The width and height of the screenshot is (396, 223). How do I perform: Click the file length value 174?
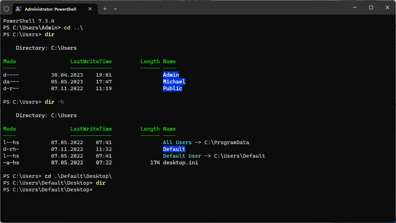click(155, 163)
